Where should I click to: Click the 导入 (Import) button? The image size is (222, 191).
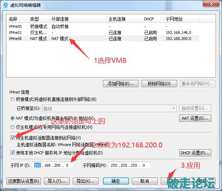pos(56,181)
